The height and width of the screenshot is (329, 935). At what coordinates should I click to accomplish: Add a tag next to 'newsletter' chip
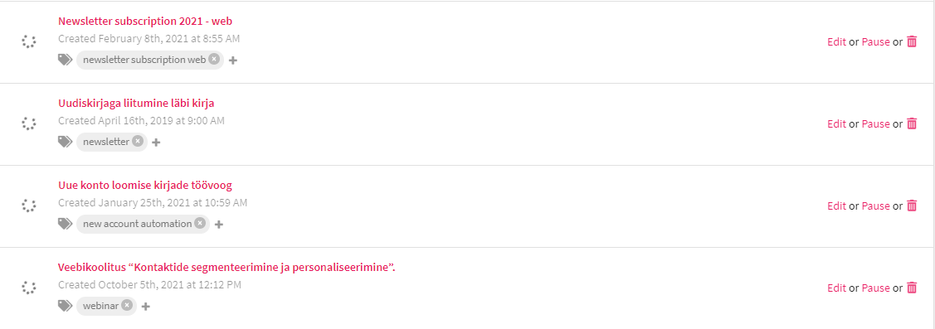pyautogui.click(x=156, y=143)
